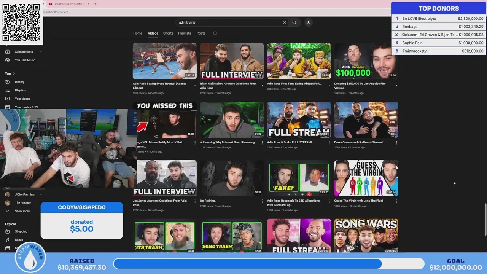
Task: Click Be LOVE Electrolyte top donor row
Action: (439, 18)
